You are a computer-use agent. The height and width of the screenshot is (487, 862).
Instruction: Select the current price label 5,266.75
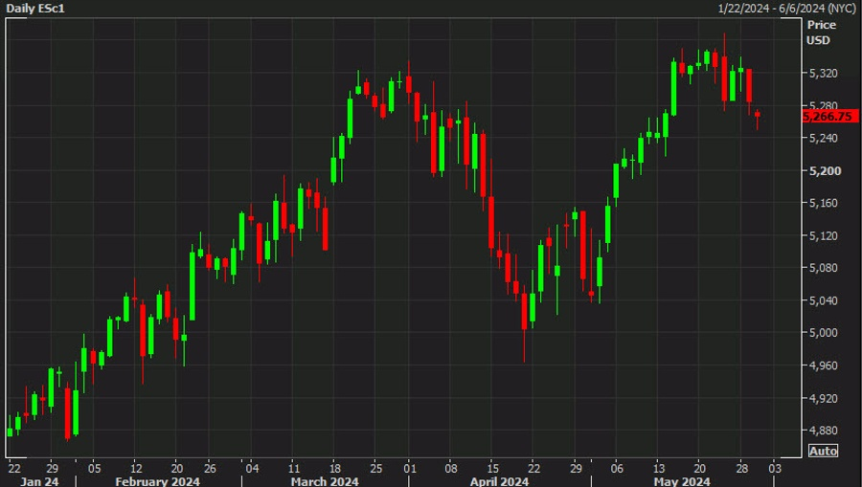tap(830, 117)
